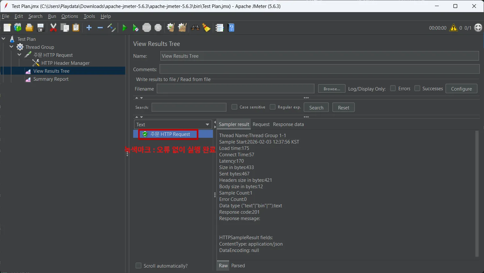The image size is (484, 273).
Task: Clear current results with single broom icon
Action: coord(171,28)
